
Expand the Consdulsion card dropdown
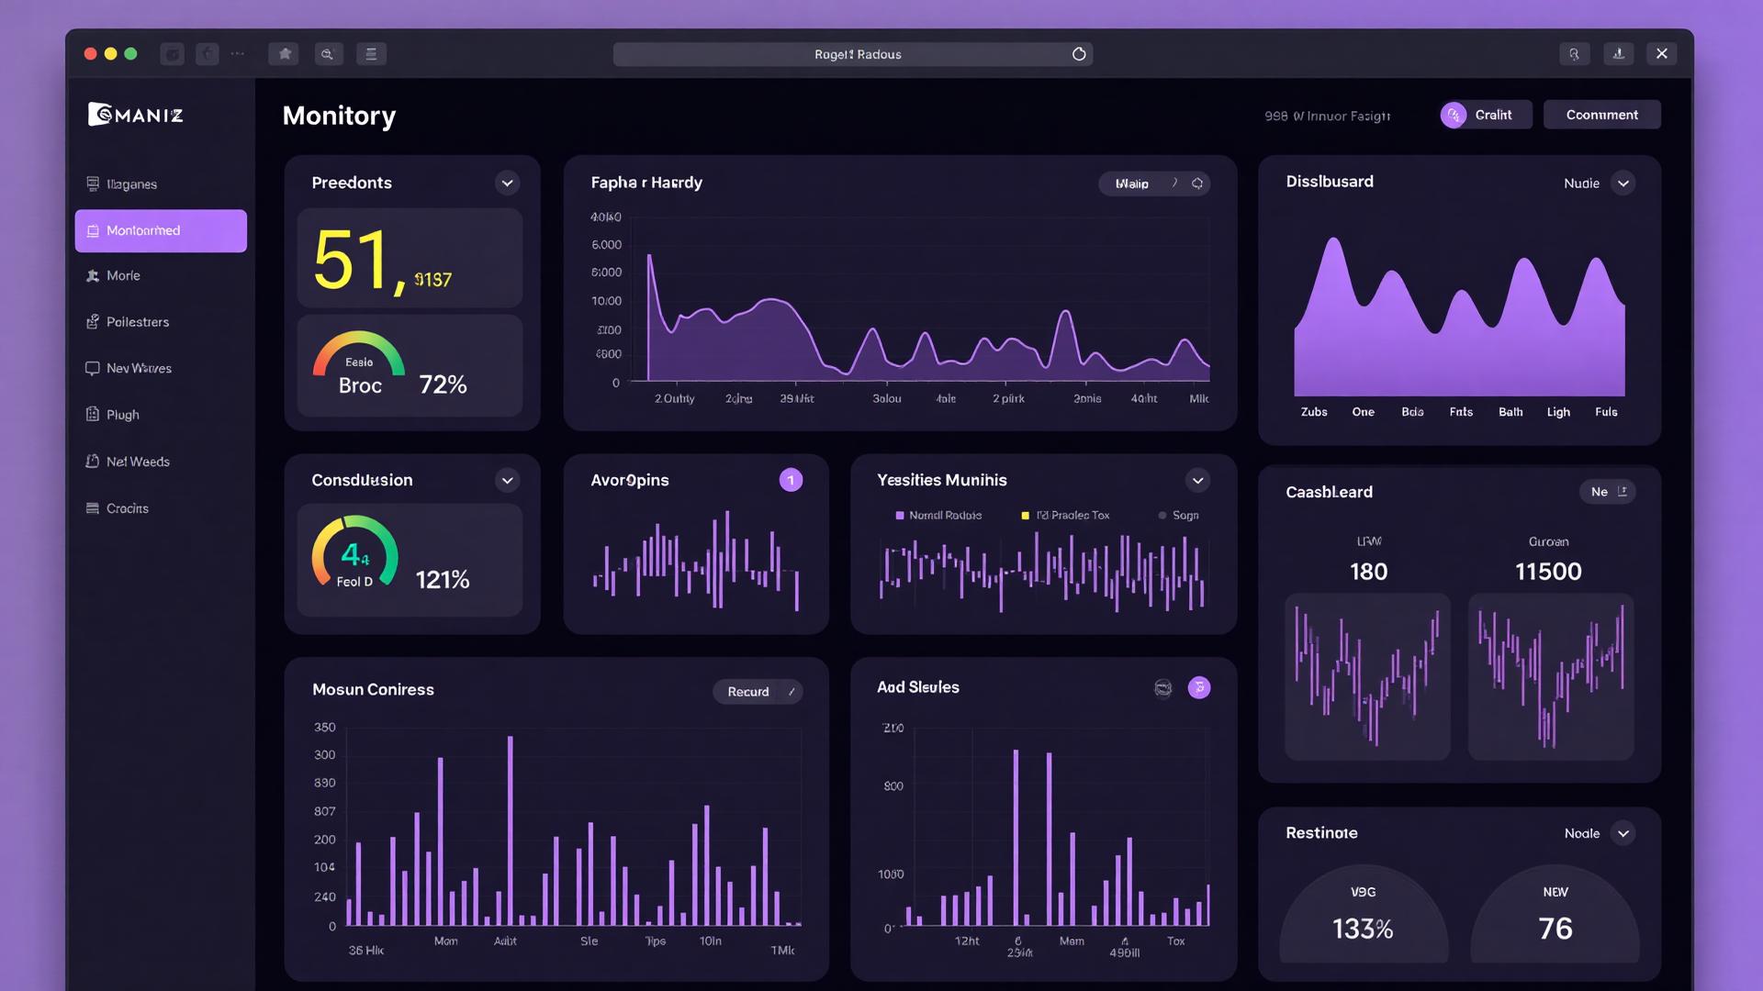[x=507, y=480]
